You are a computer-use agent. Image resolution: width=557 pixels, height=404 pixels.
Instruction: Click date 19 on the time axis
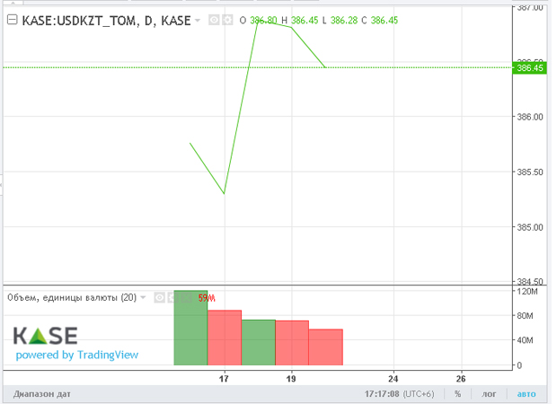coord(291,379)
